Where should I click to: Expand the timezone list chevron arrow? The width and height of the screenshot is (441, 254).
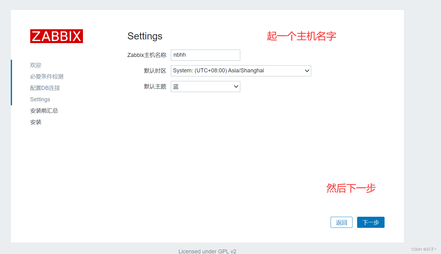click(x=307, y=71)
